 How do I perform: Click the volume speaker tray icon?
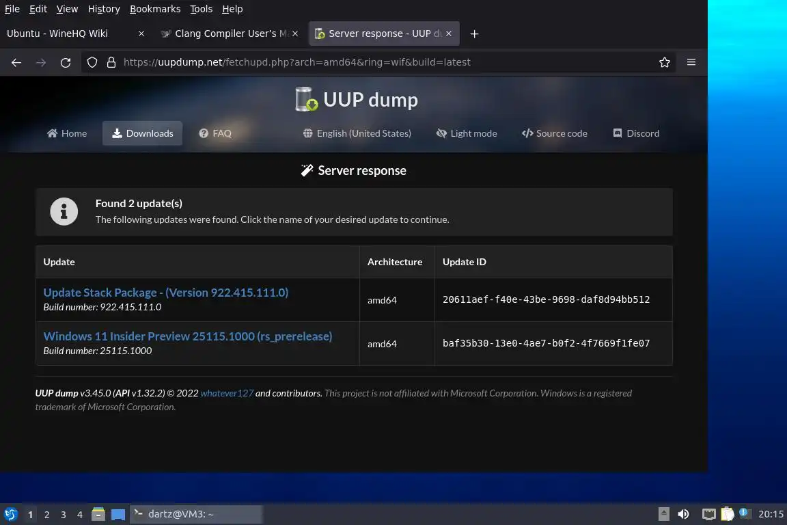(x=683, y=514)
